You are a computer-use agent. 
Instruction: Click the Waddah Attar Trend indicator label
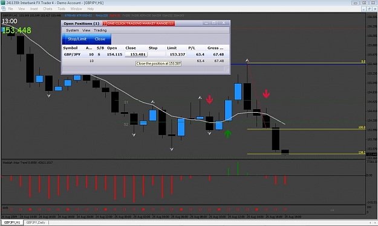pyautogui.click(x=27, y=163)
